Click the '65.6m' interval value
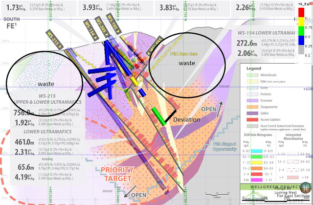Image resolution: width=313 pixels, height=205 pixels. pos(26,167)
